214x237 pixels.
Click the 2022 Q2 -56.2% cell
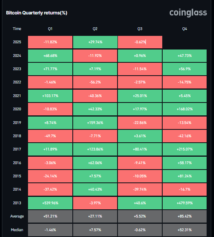click(x=95, y=82)
